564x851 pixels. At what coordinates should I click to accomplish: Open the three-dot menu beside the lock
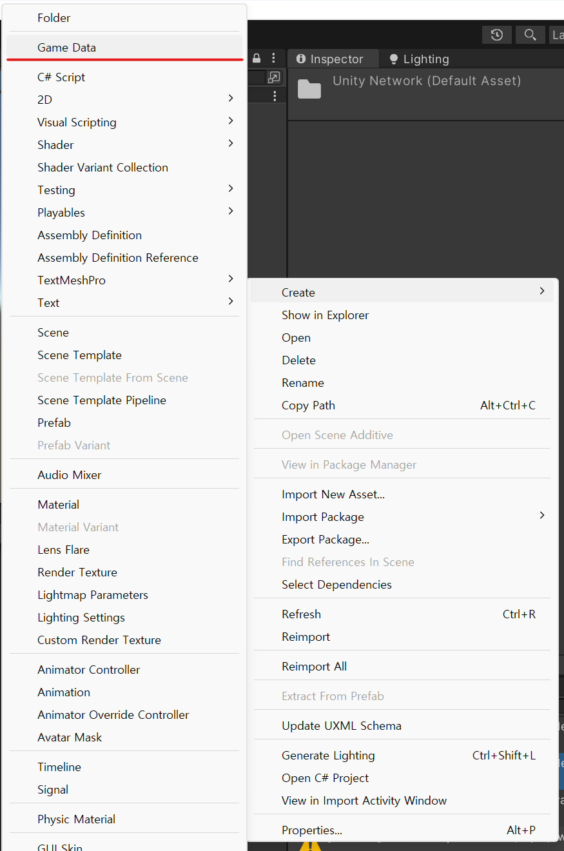[x=274, y=59]
